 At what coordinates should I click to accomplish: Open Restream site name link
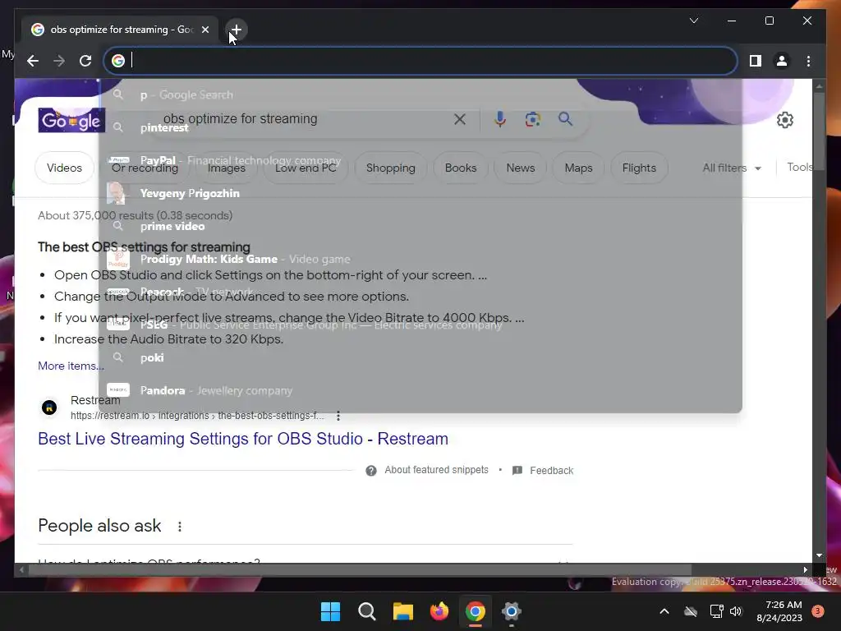(x=95, y=400)
